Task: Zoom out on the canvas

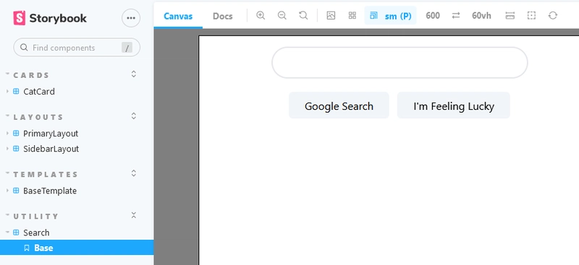Action: [x=282, y=15]
